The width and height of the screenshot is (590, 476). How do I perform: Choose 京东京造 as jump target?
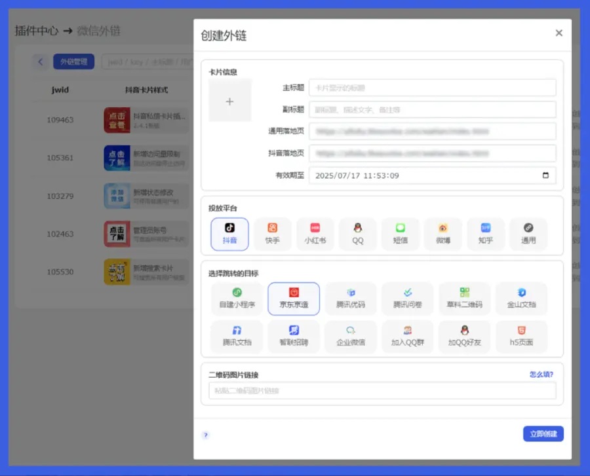tap(294, 299)
